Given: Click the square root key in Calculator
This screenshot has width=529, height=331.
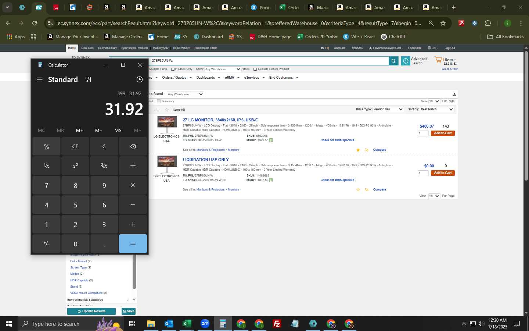Looking at the screenshot, I should coord(104,166).
